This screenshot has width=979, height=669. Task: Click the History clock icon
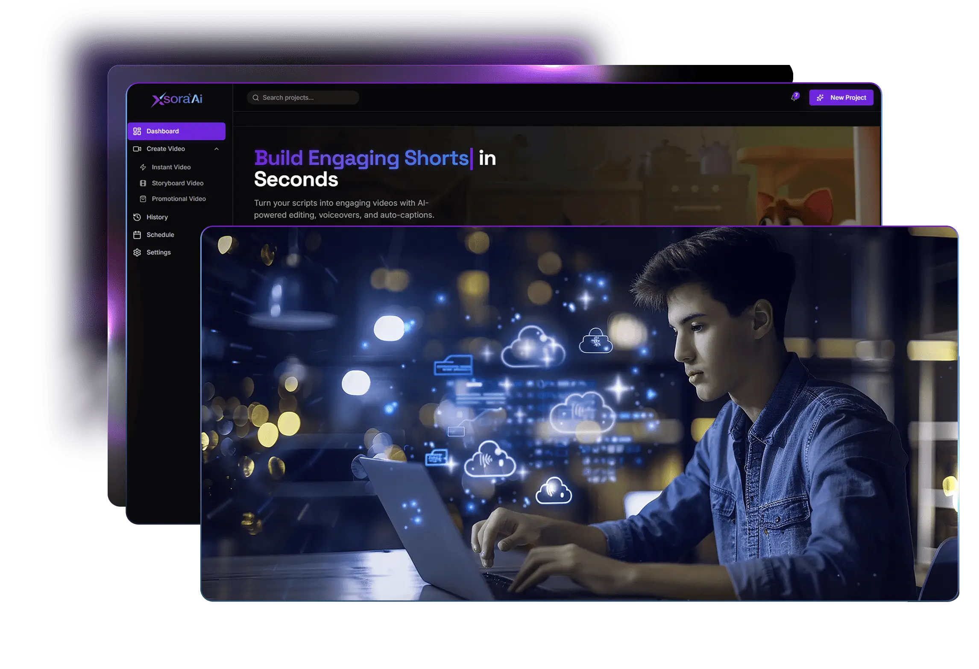click(137, 217)
